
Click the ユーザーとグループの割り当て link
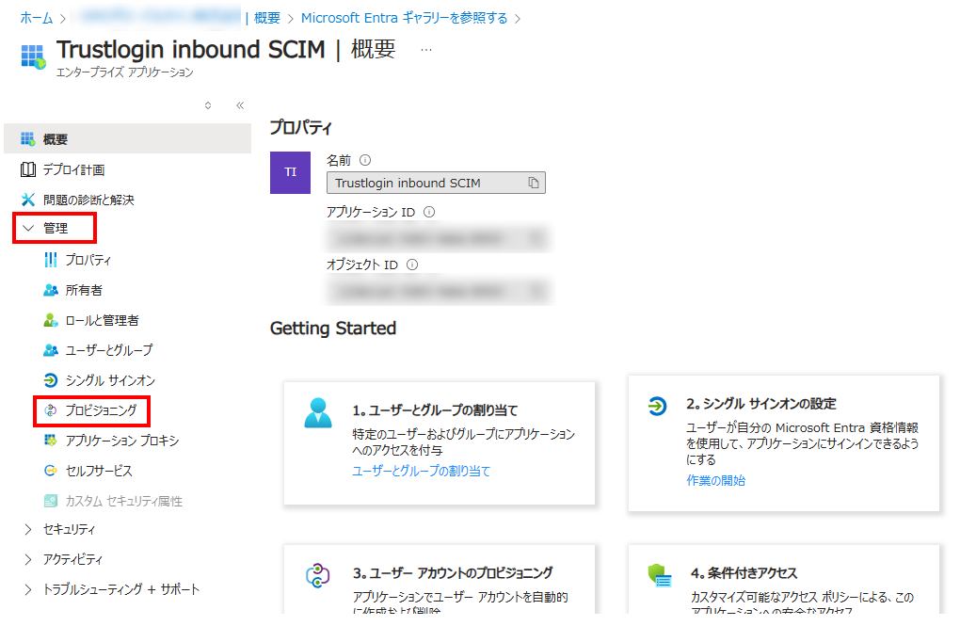(x=422, y=471)
